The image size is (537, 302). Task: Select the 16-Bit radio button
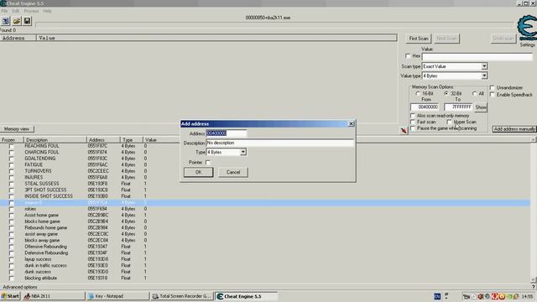(x=418, y=93)
